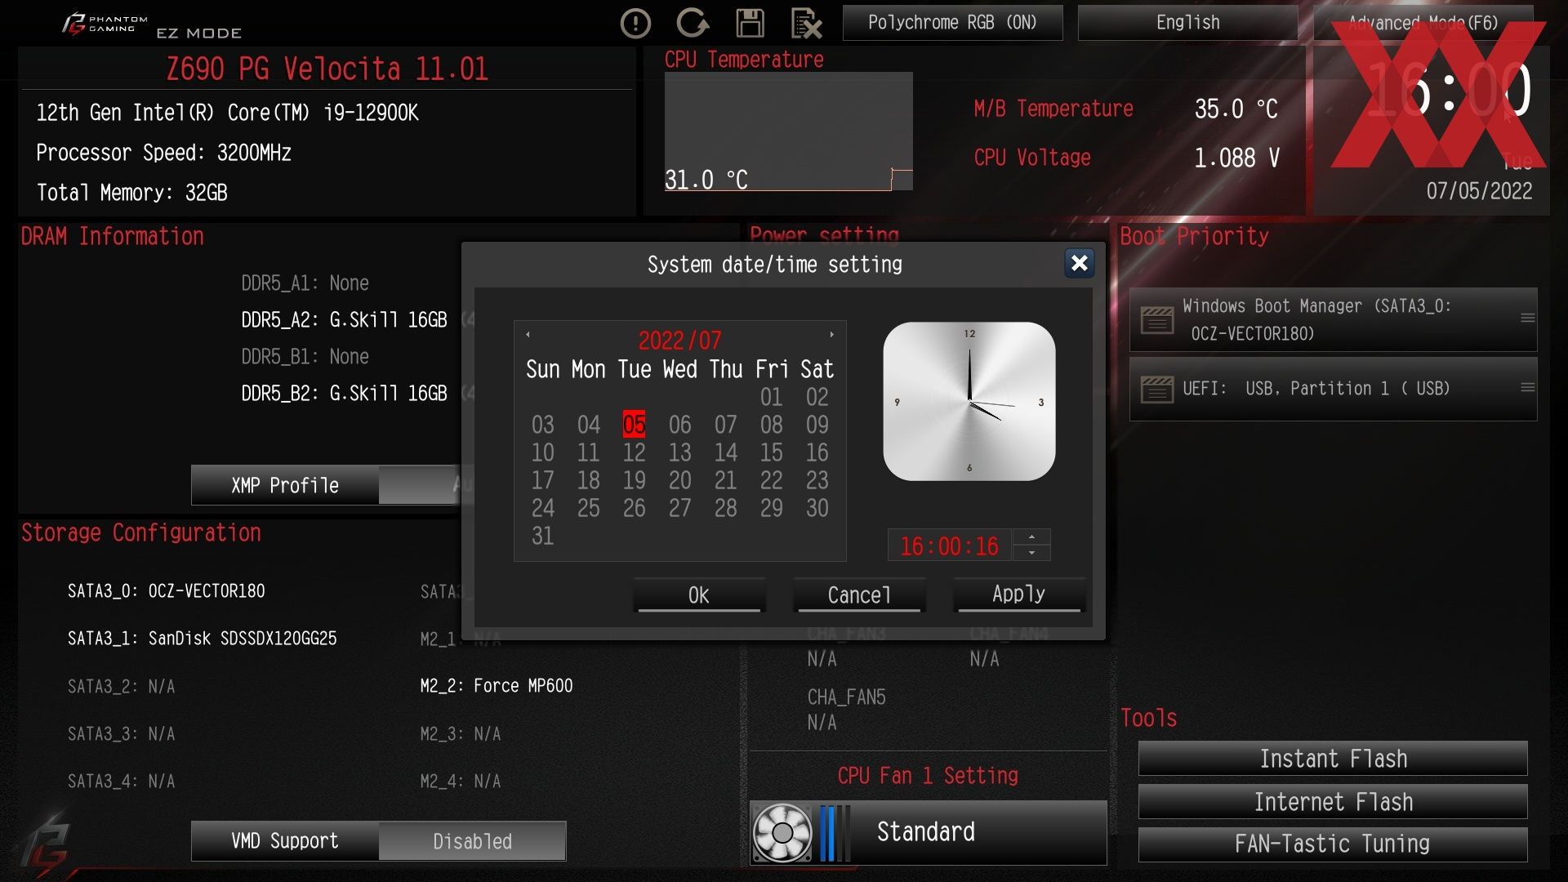Grab the Windows Boot Manager reorder handle
The height and width of the screenshot is (882, 1568).
pyautogui.click(x=1527, y=318)
